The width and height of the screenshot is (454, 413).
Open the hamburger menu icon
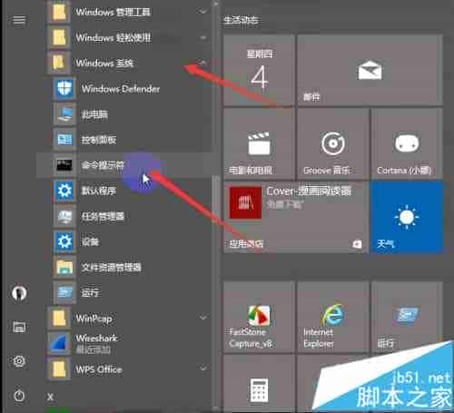point(19,20)
